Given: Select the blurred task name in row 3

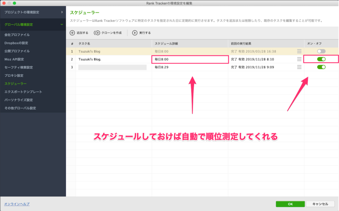Looking at the screenshot, I should pyautogui.click(x=112, y=67).
